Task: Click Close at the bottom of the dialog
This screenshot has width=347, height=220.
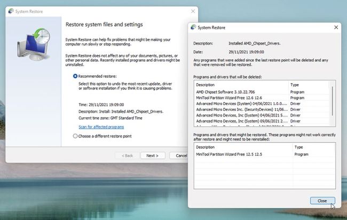Action: pyautogui.click(x=322, y=201)
